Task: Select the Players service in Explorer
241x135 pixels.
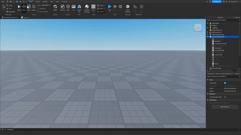Action: 214,25
